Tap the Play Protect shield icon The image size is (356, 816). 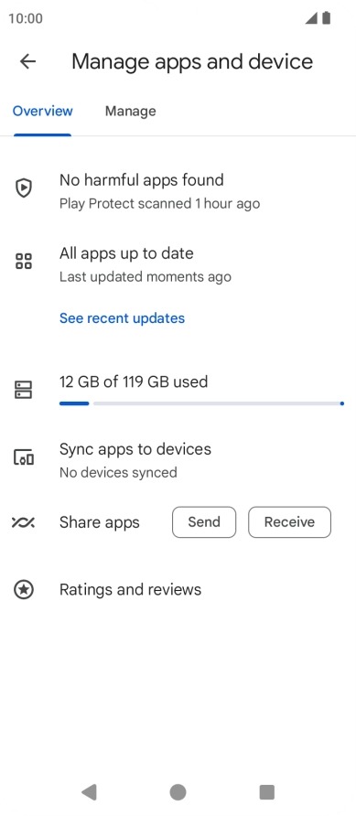24,188
